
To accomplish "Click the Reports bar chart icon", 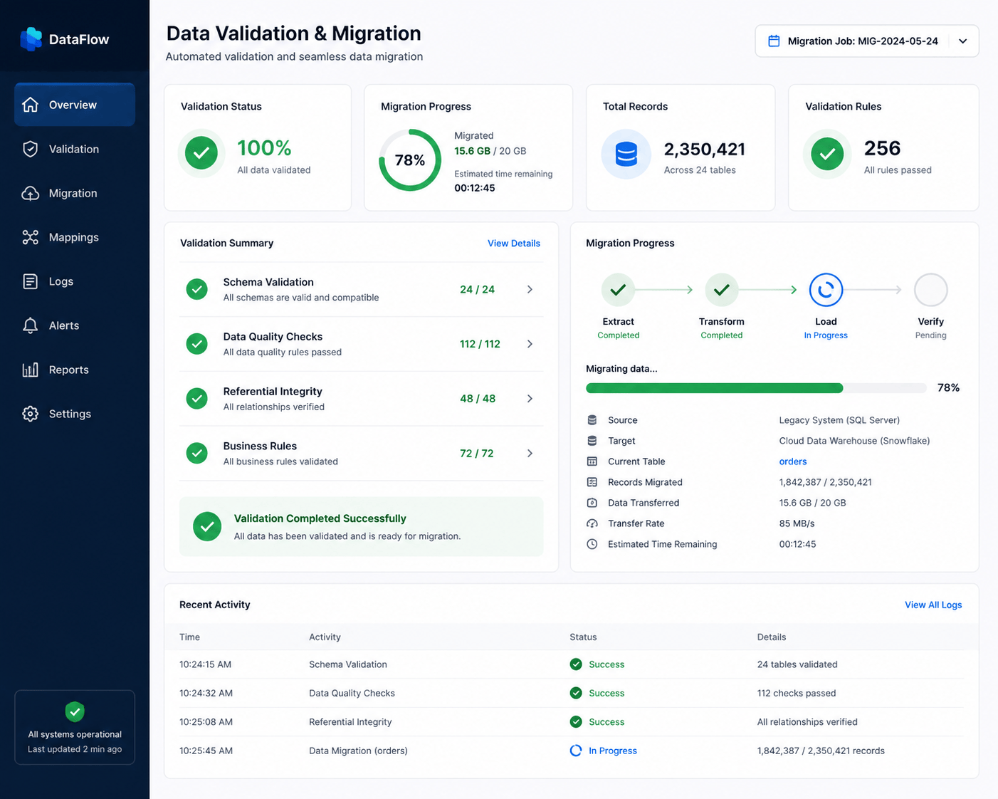I will tap(30, 370).
